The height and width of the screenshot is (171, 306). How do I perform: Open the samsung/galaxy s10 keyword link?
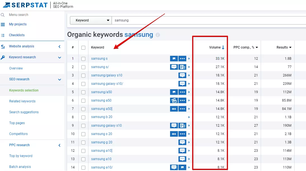tap(107, 75)
